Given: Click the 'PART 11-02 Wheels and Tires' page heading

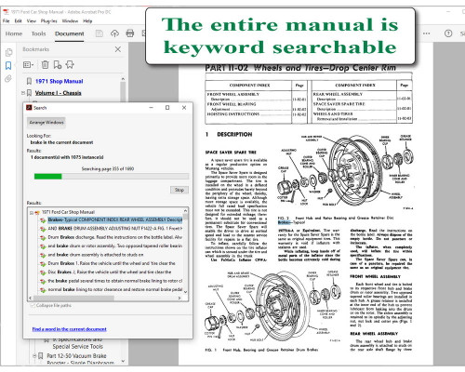Looking at the screenshot, I should [300, 68].
